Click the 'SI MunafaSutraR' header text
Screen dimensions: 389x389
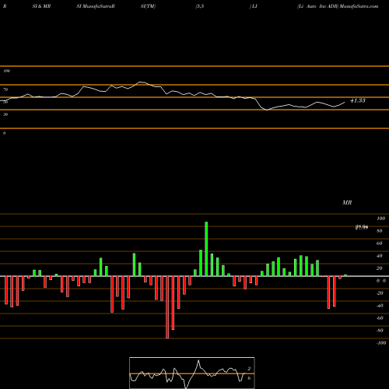[x=96, y=6]
